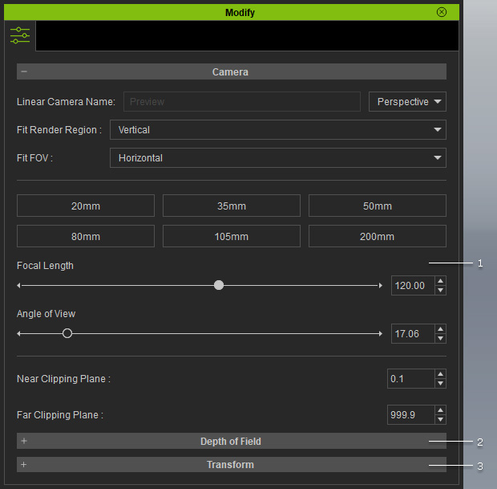This screenshot has width=497, height=489.
Task: Set lens to 50mm preset
Action: [378, 206]
